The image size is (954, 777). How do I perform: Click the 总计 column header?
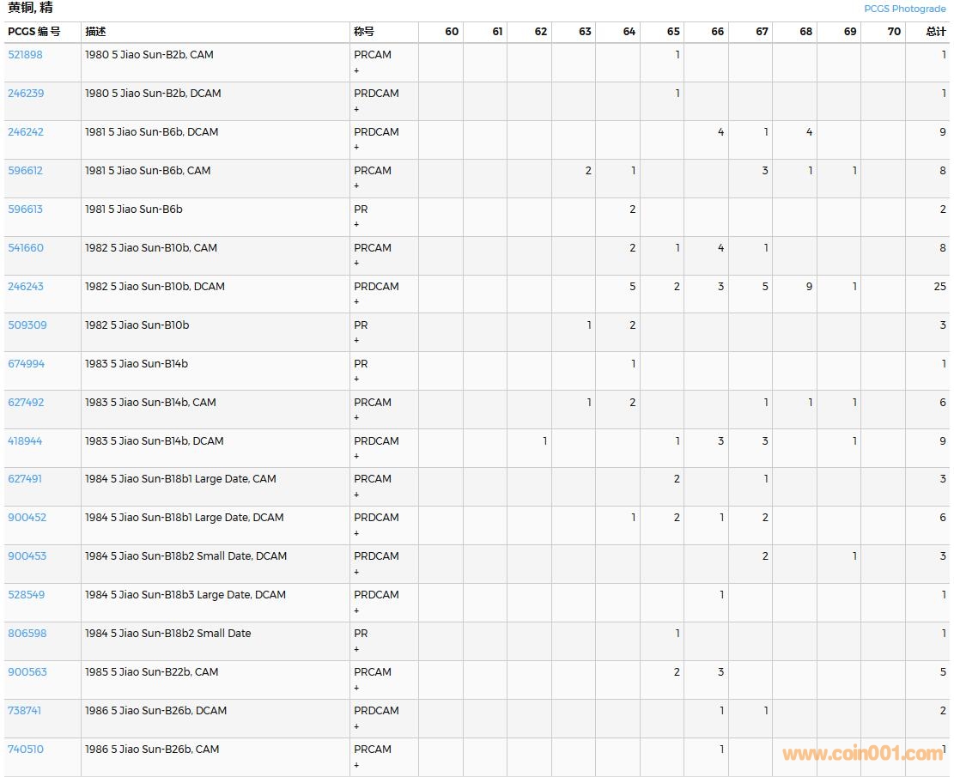point(936,32)
